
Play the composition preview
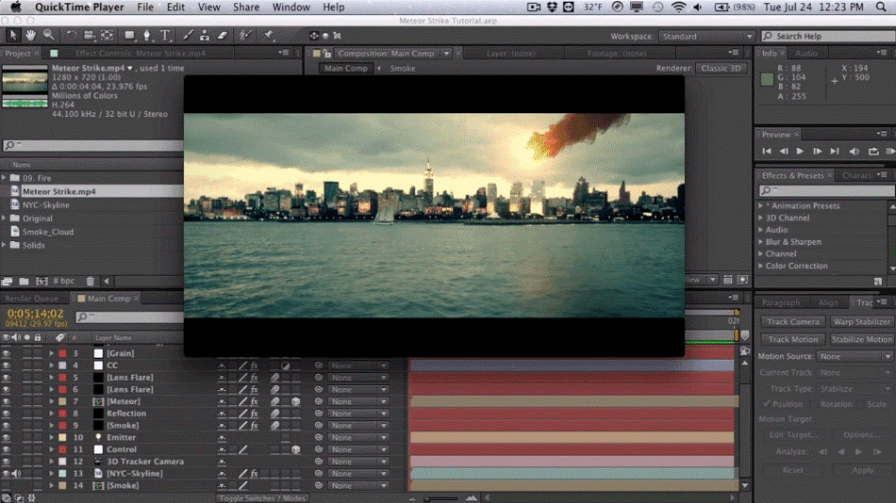(800, 152)
